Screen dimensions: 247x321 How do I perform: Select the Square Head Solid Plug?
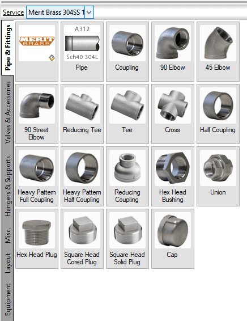click(x=127, y=239)
